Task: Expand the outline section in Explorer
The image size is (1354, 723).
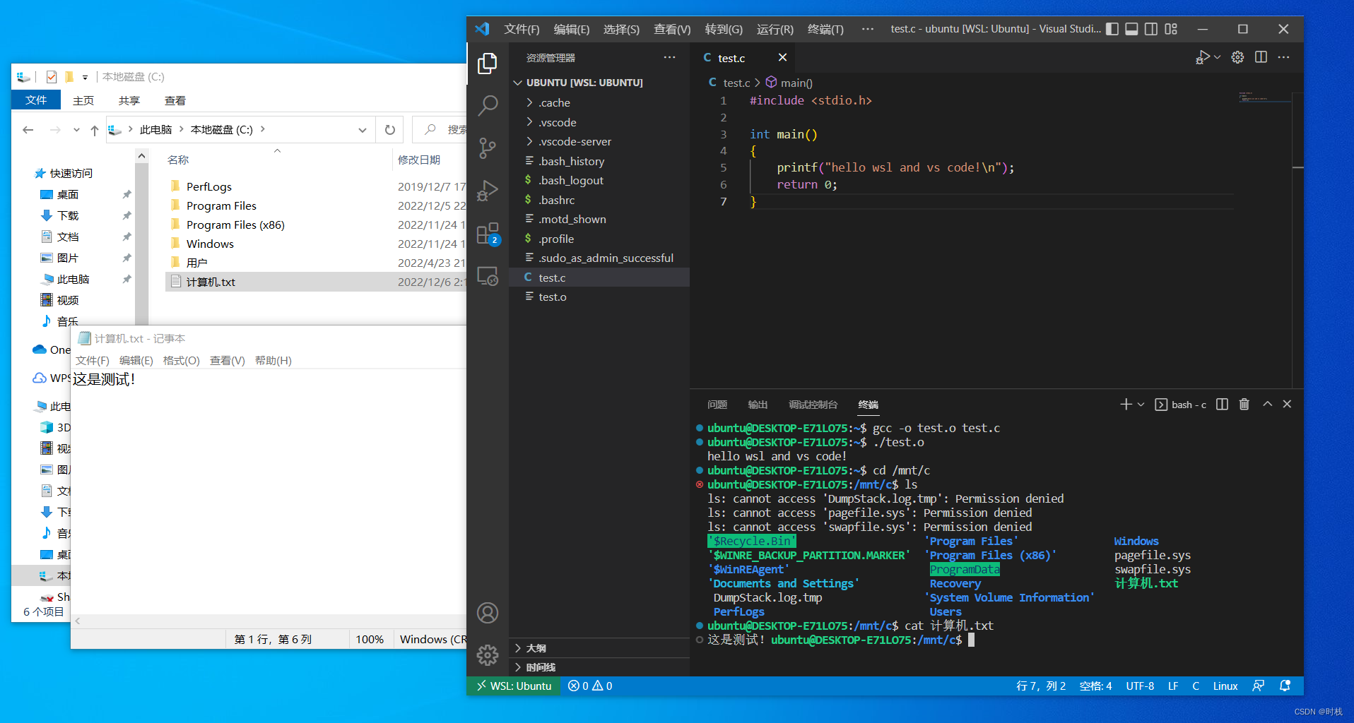Action: [599, 648]
